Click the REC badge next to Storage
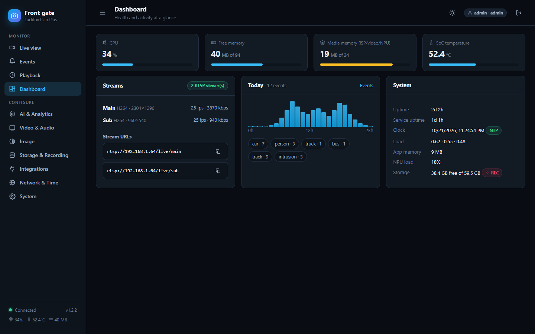 pos(492,173)
